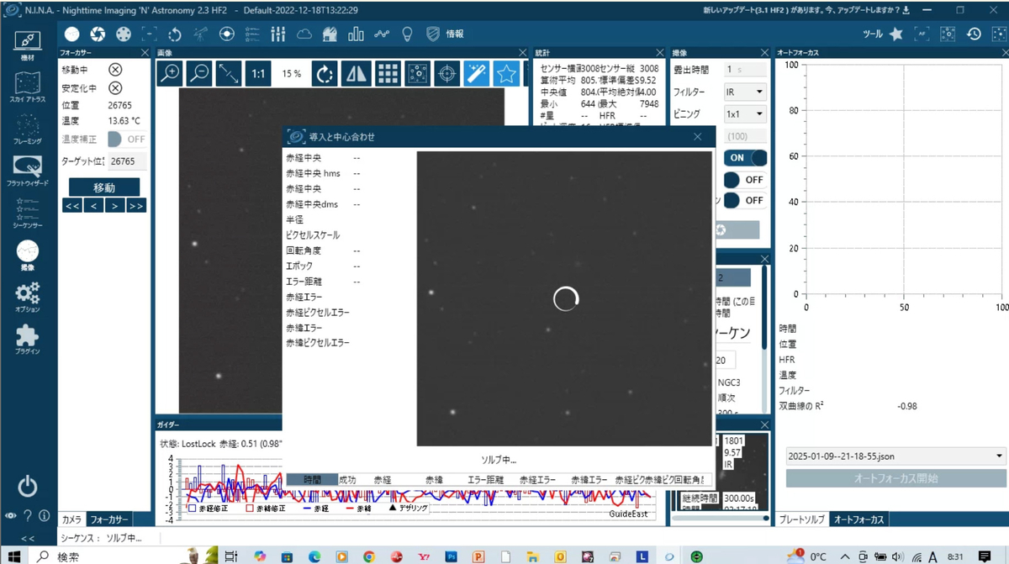Screen dimensions: 1009x564
Task: Toggle 温度補正 OFF switch
Action: (126, 139)
